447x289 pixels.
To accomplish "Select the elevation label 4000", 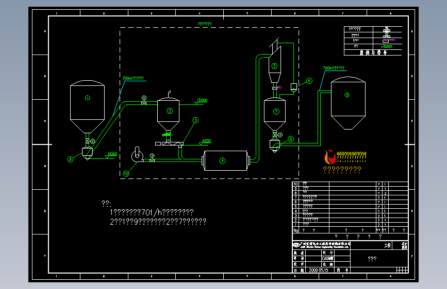I will (205, 142).
